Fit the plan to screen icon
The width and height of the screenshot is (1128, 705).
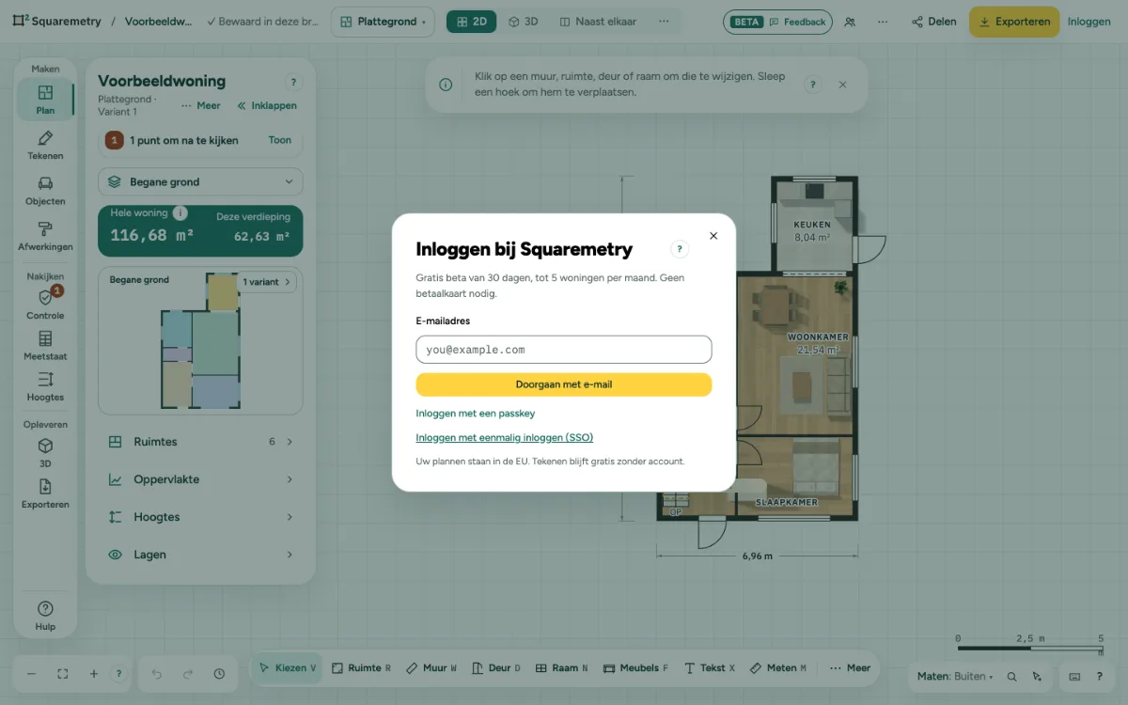click(x=63, y=674)
